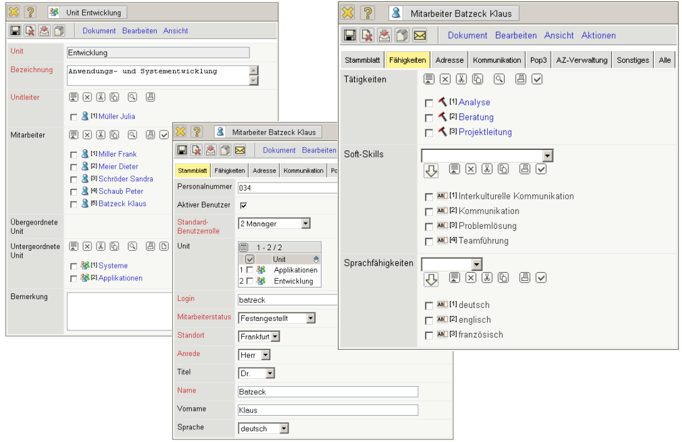Image resolution: width=682 pixels, height=442 pixels.
Task: Open the Soft-Skills combo box
Action: [547, 155]
